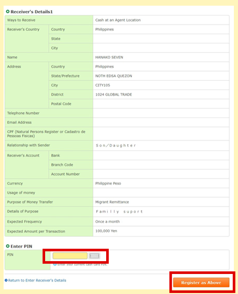
Task: Select the Migrant Remittance purpose value
Action: 112,202
